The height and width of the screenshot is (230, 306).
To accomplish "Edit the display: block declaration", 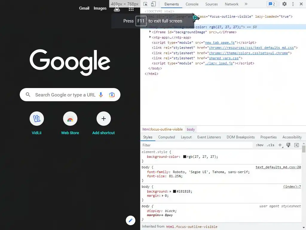I will [162, 211].
